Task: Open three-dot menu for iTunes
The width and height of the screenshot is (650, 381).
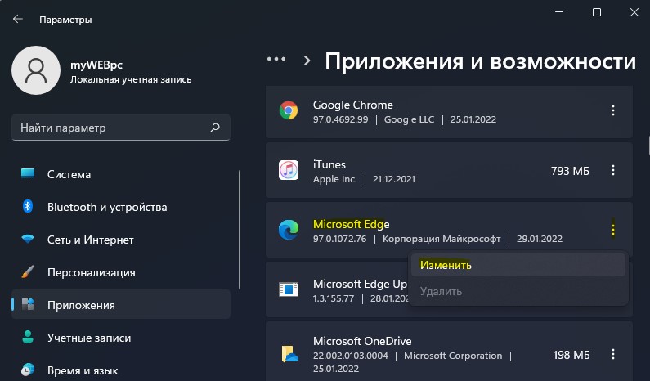Action: (x=612, y=170)
